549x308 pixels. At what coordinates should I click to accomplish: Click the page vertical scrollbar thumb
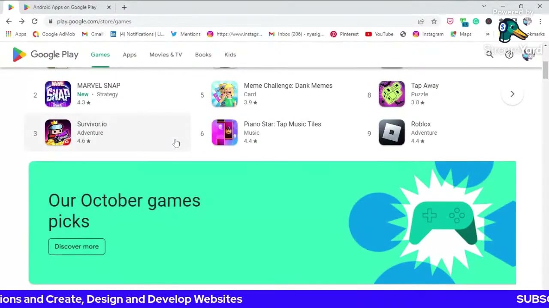tap(546, 70)
